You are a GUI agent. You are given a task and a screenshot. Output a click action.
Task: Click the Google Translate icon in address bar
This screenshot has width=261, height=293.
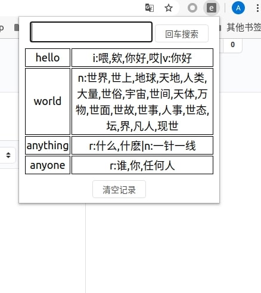150,8
